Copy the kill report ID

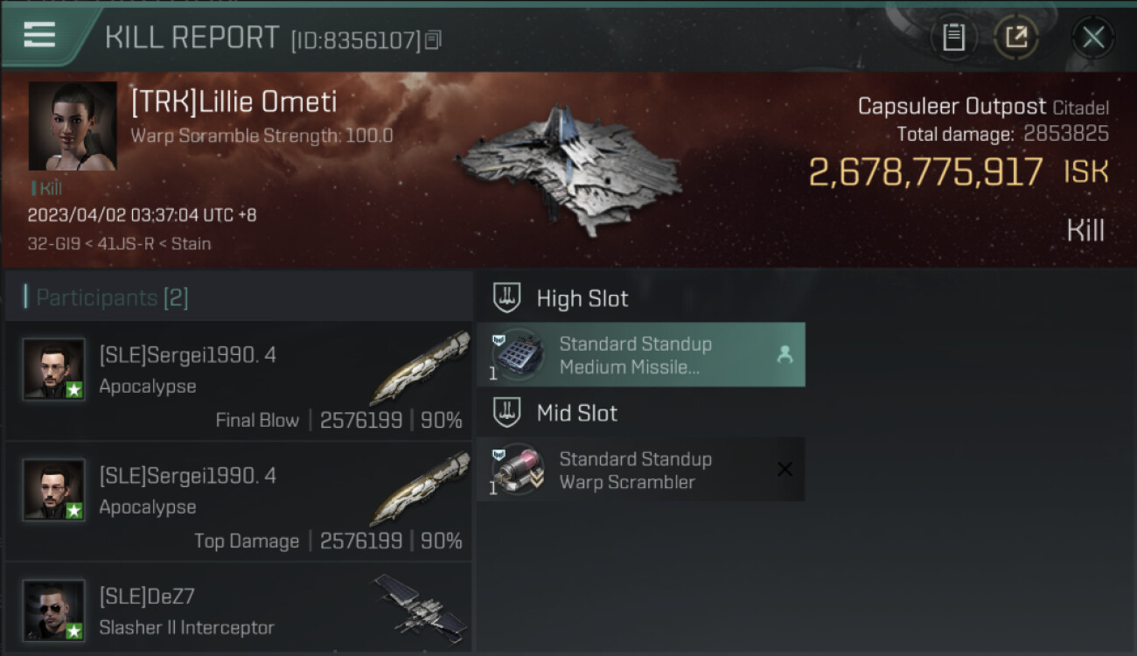(434, 39)
